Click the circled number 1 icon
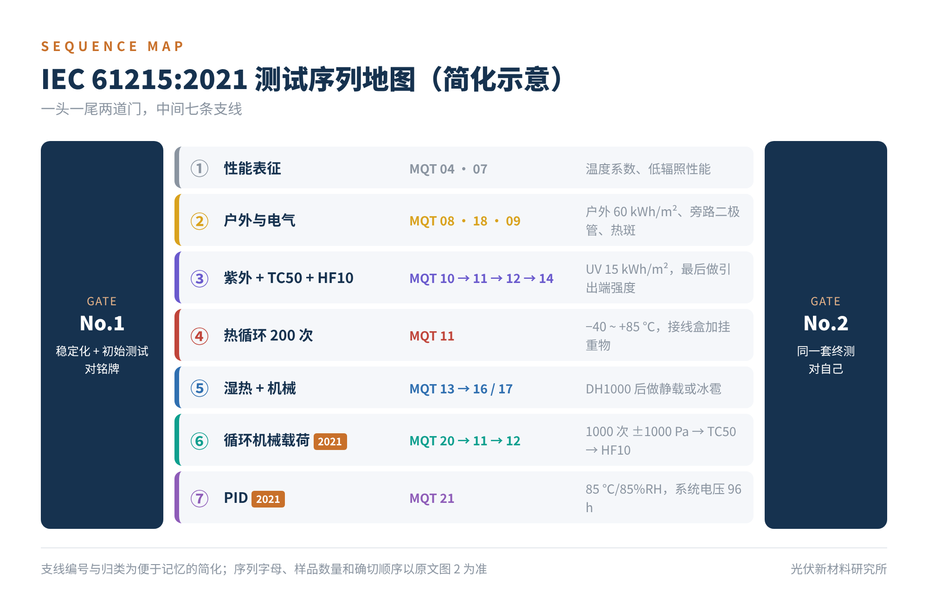 point(200,168)
